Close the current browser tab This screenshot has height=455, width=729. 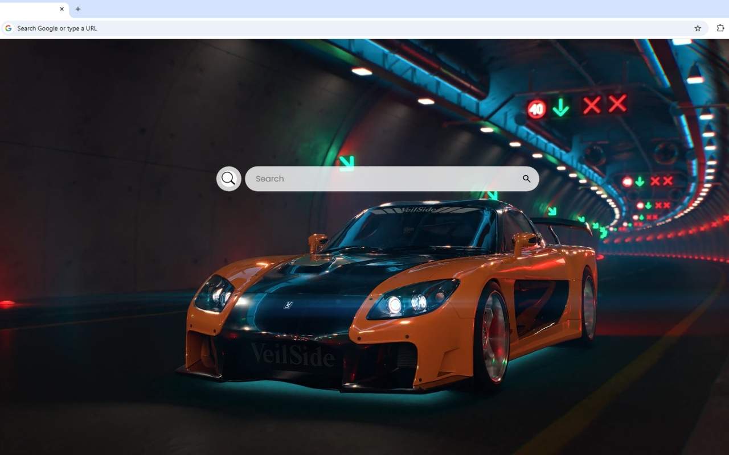coord(62,9)
